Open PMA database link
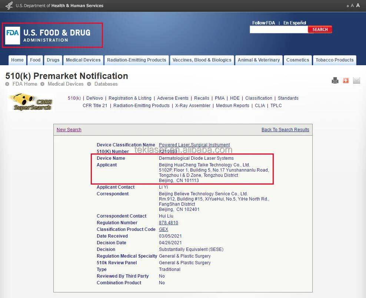 (220, 98)
